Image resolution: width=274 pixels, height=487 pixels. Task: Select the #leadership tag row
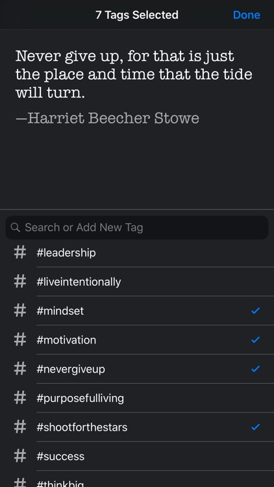tap(137, 253)
